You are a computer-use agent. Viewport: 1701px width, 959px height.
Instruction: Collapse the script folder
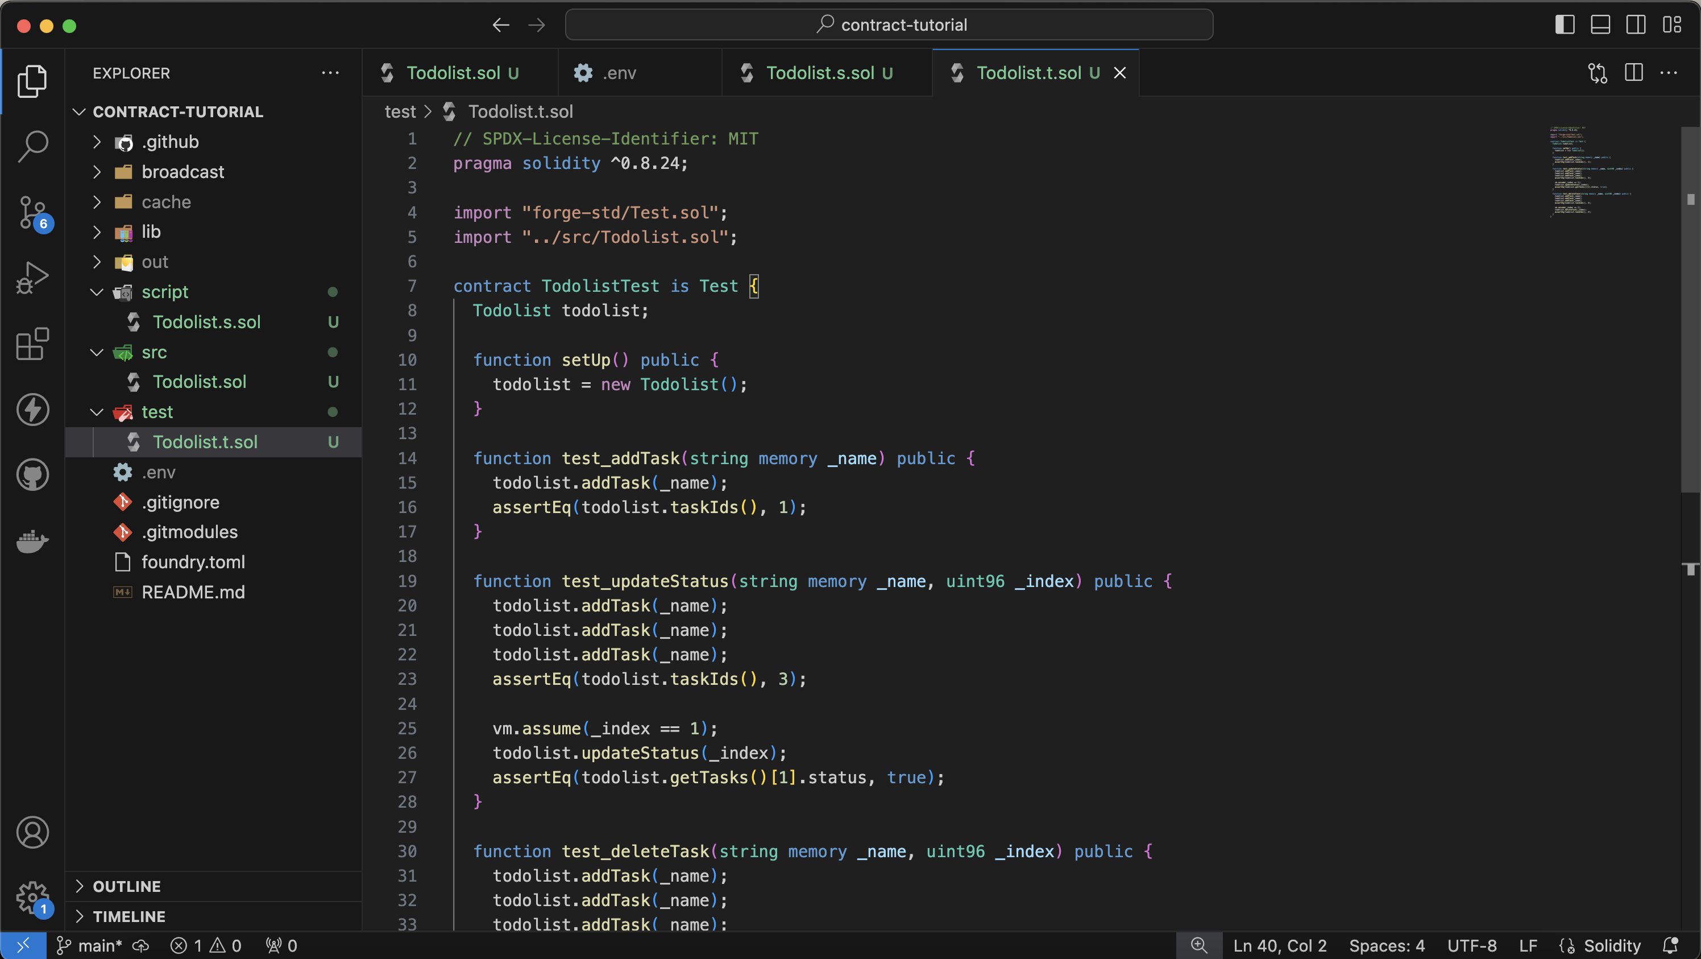[164, 292]
